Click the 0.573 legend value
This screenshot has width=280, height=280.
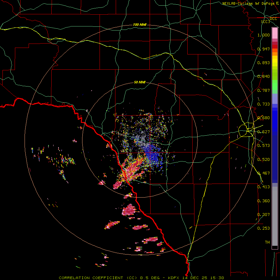[264, 146]
